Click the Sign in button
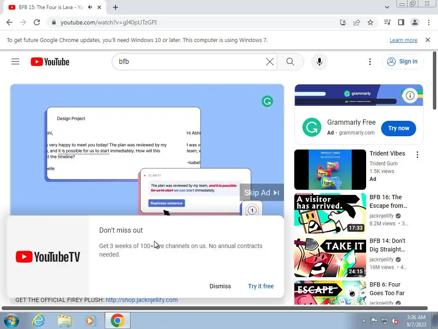 [x=402, y=62]
